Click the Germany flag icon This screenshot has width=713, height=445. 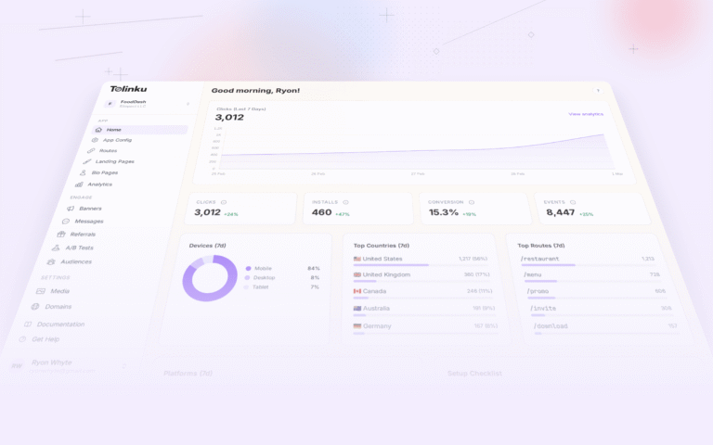point(357,326)
